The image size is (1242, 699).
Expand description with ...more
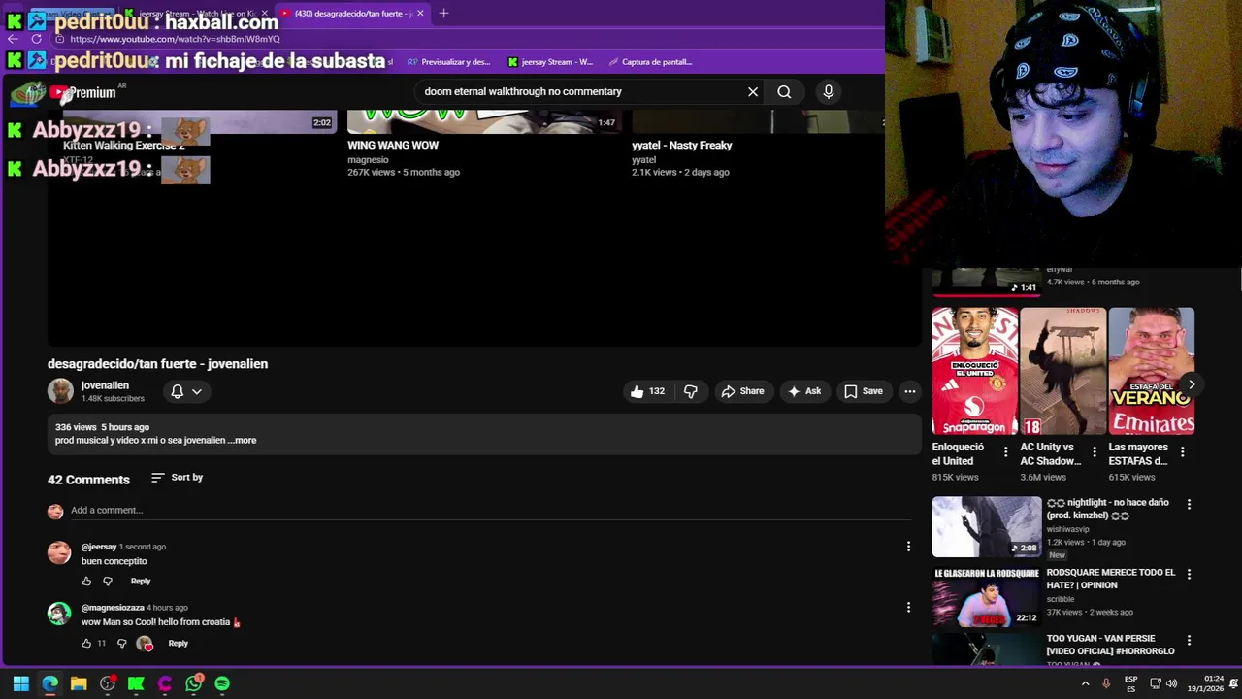pyautogui.click(x=243, y=440)
